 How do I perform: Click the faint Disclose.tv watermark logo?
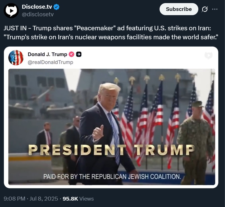point(208,56)
